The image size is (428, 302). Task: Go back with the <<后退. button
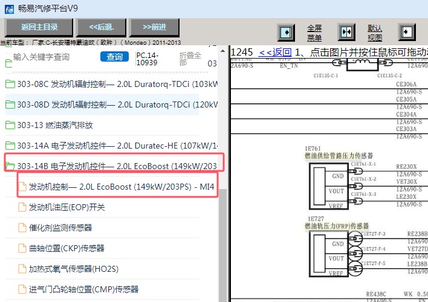[102, 27]
